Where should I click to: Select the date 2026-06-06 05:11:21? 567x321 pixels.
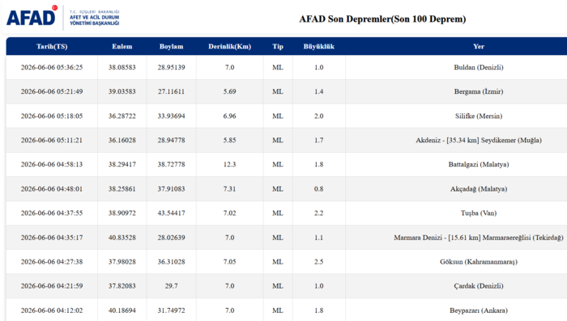[x=52, y=140]
